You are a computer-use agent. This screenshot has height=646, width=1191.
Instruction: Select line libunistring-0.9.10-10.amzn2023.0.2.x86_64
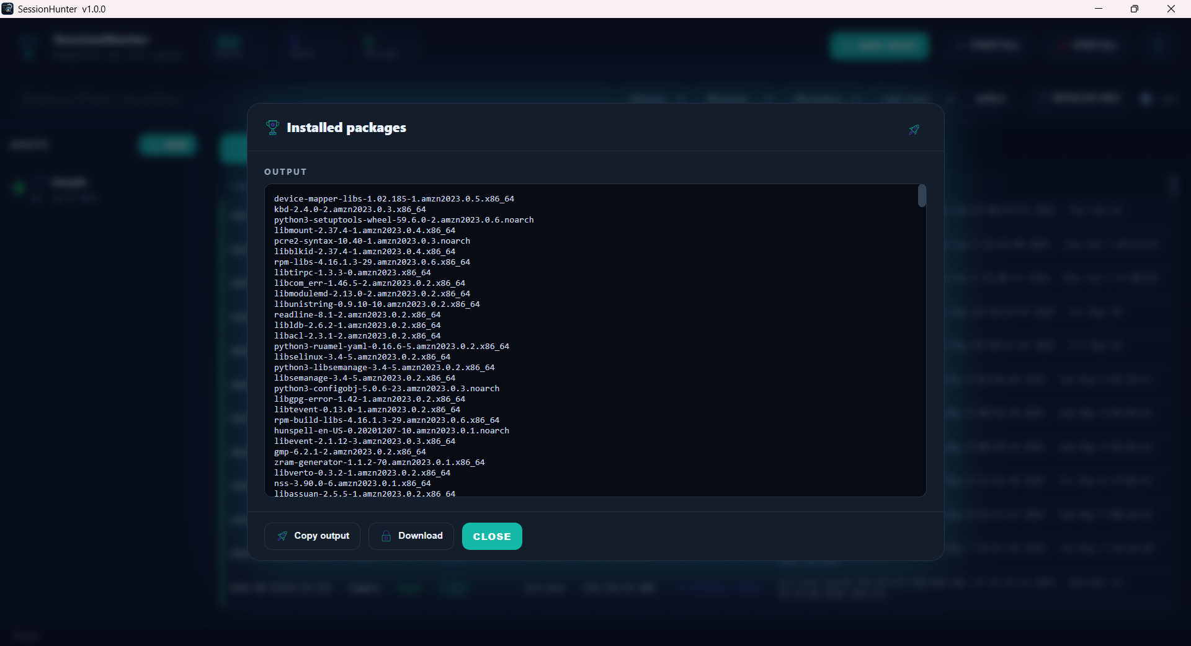[377, 304]
